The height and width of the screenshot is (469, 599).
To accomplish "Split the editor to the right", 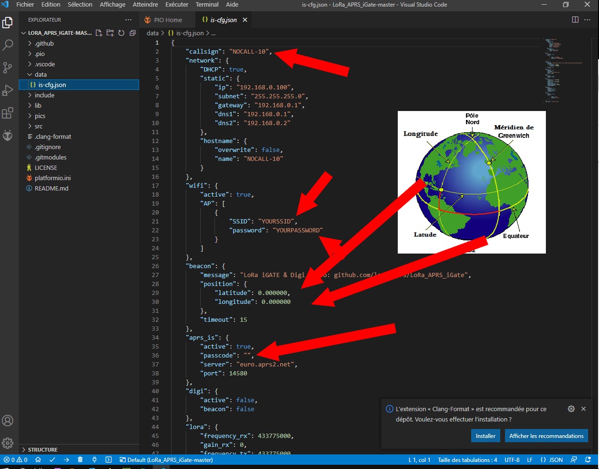I will pyautogui.click(x=575, y=20).
